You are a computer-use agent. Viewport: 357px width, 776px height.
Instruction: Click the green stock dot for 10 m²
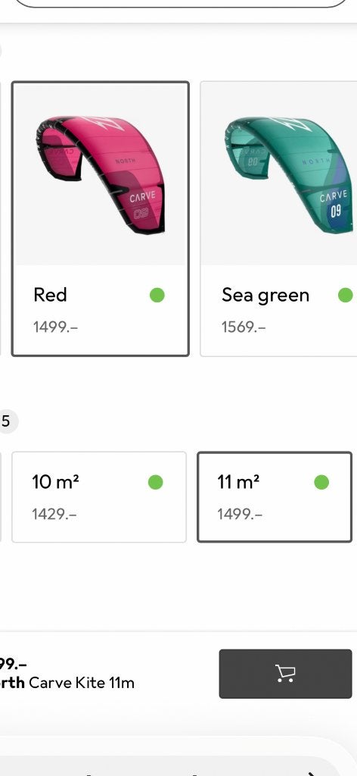point(155,482)
